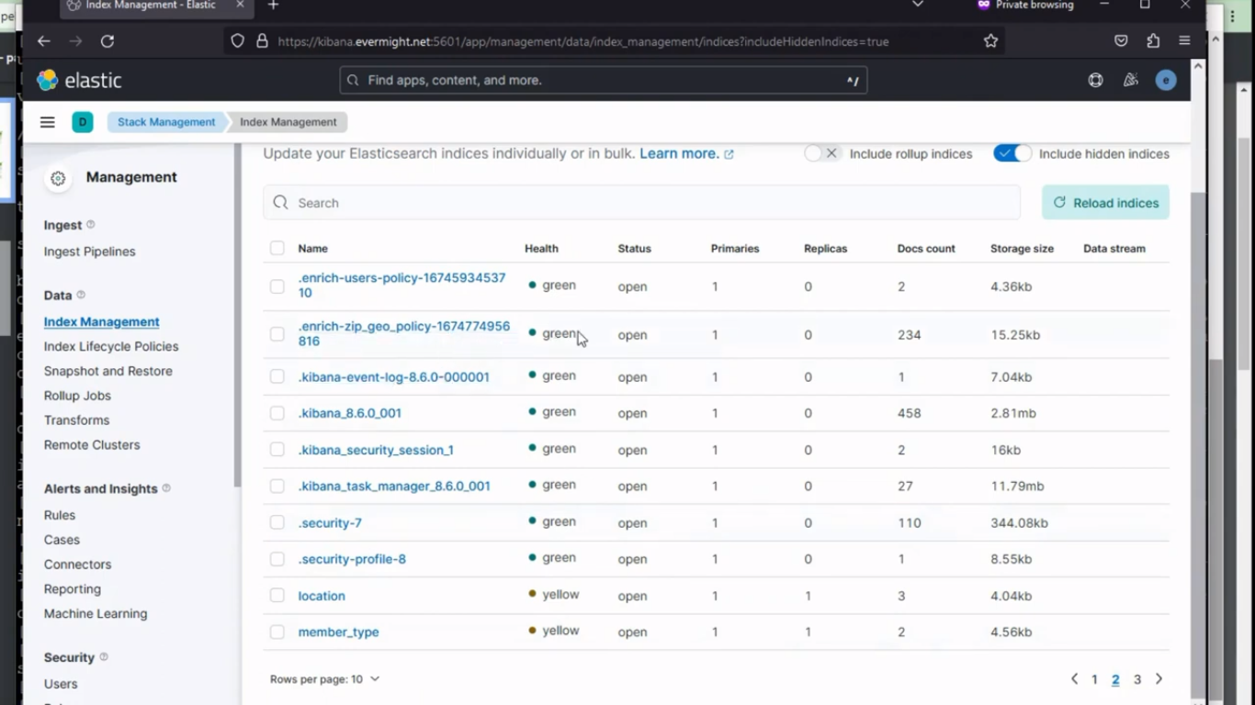This screenshot has width=1255, height=705.
Task: Sort table by Docs count column
Action: pyautogui.click(x=926, y=249)
